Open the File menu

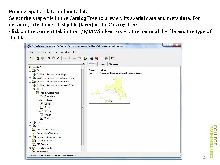(x=31, y=52)
